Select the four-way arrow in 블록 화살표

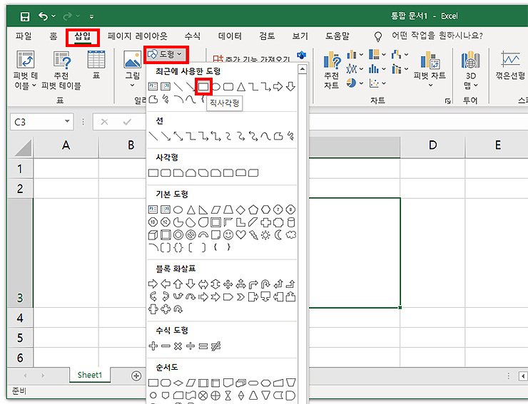(228, 284)
